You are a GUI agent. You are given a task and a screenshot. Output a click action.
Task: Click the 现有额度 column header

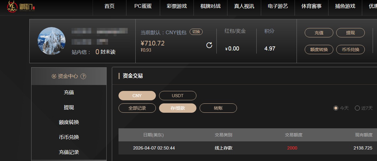coord(364,135)
